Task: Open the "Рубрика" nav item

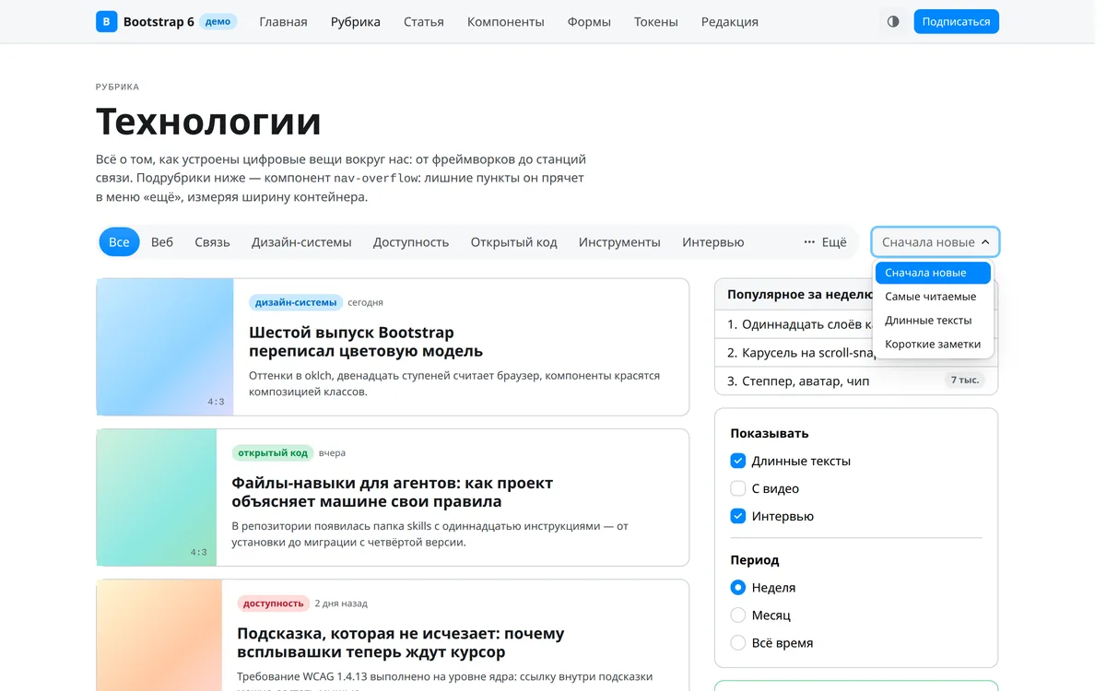Action: point(356,21)
